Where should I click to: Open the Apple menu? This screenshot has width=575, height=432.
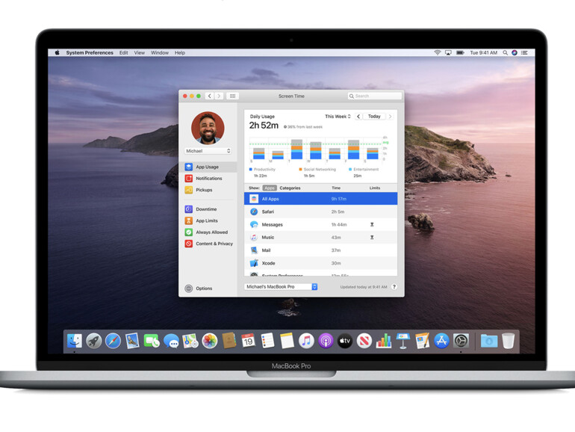pos(57,53)
